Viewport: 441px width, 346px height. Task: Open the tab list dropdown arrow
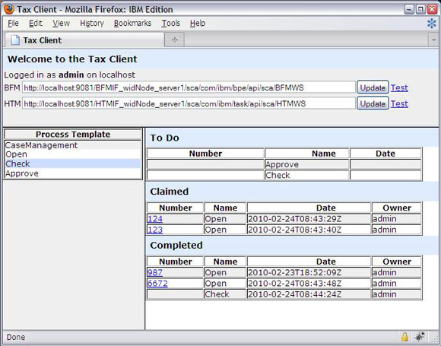tap(433, 40)
